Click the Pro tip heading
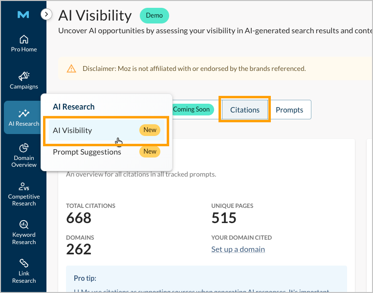 [85, 278]
